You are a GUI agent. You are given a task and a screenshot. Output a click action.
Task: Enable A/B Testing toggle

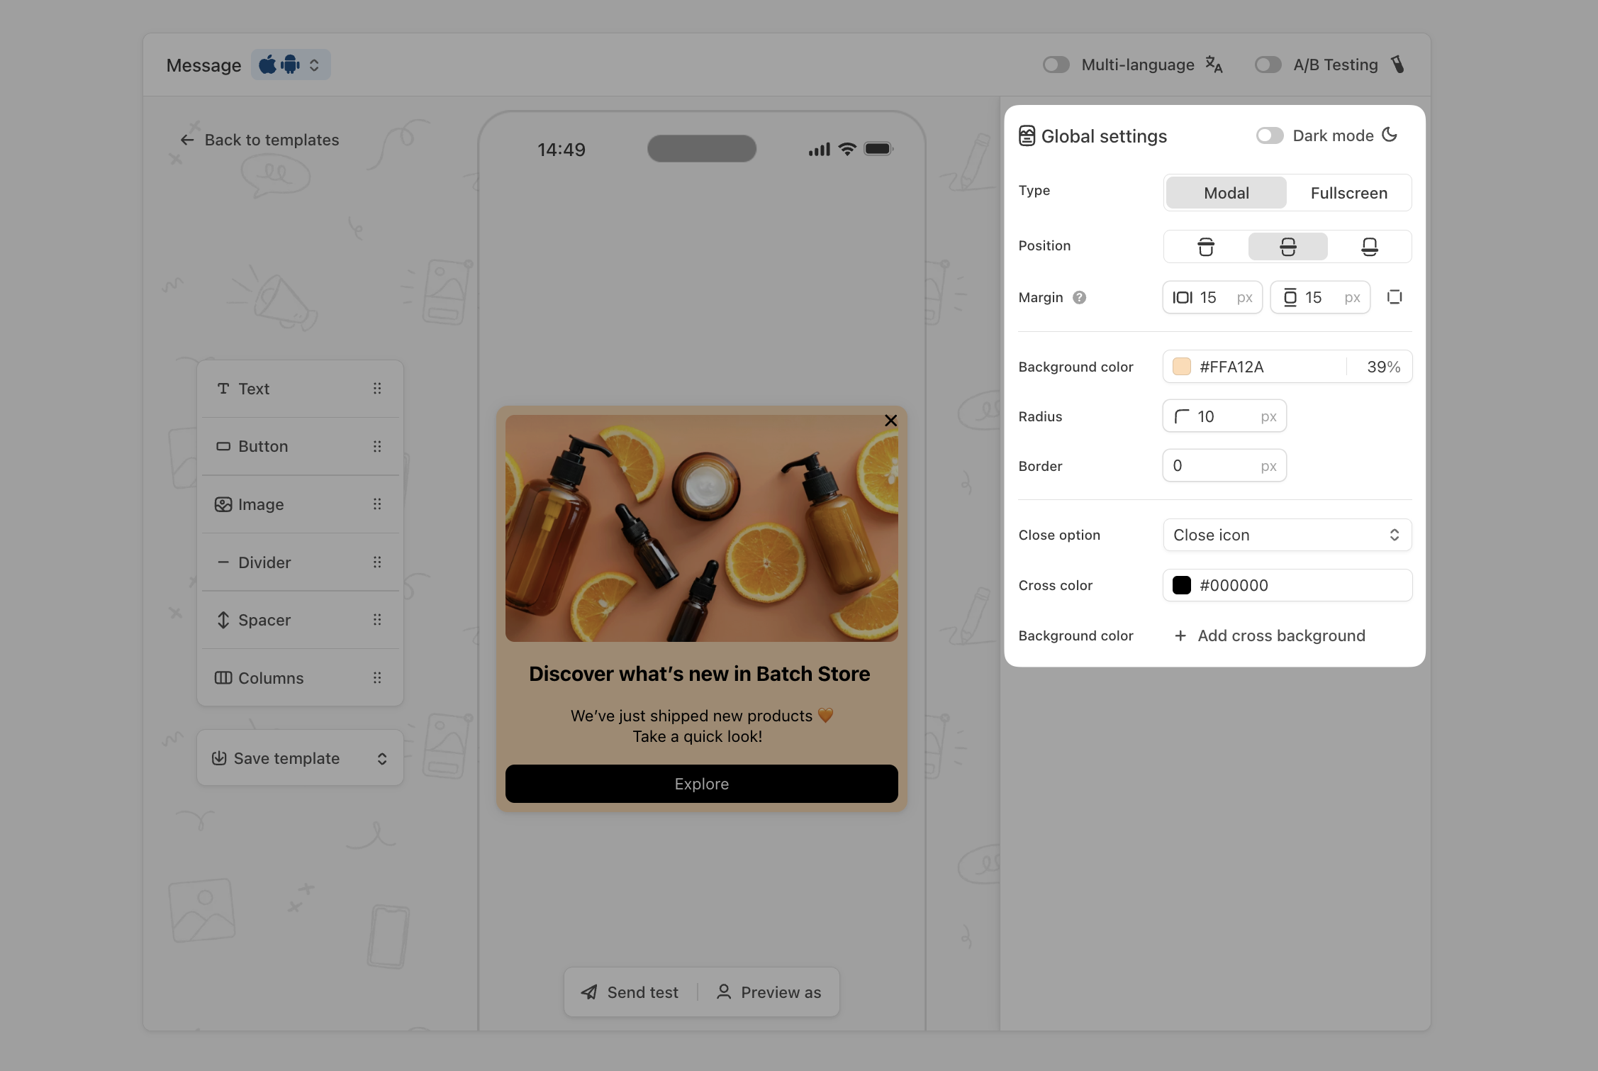point(1268,65)
